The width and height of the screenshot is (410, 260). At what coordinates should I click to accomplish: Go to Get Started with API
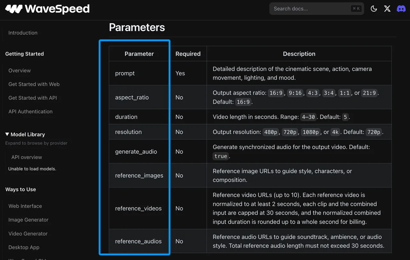(x=33, y=98)
